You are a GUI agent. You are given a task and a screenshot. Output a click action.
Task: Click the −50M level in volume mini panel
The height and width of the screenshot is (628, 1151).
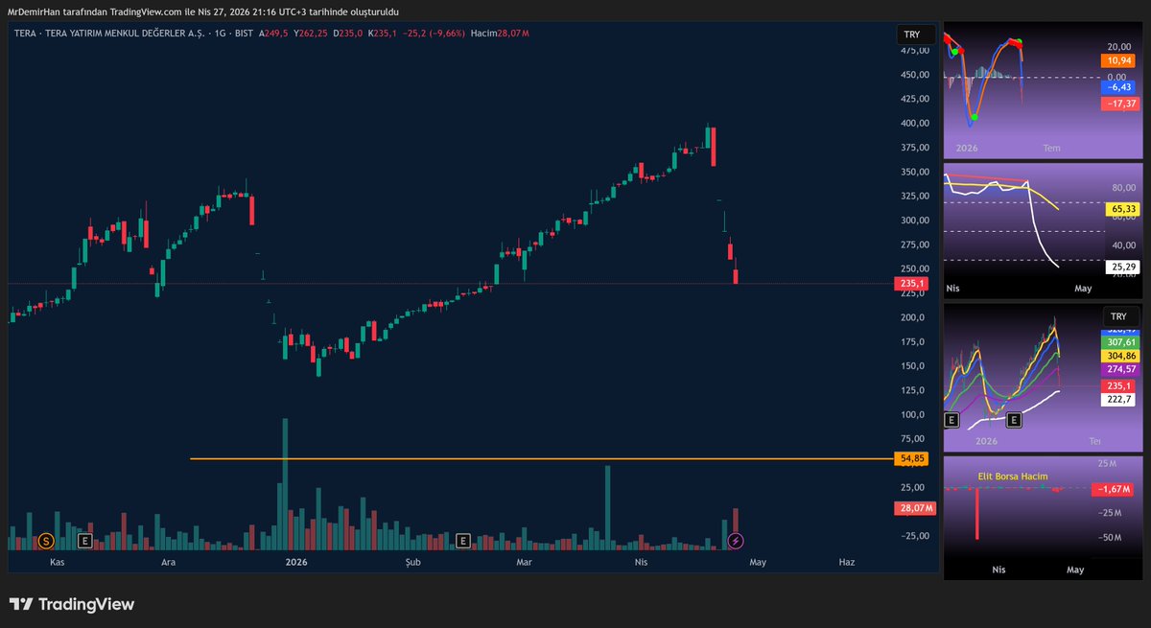(1109, 538)
